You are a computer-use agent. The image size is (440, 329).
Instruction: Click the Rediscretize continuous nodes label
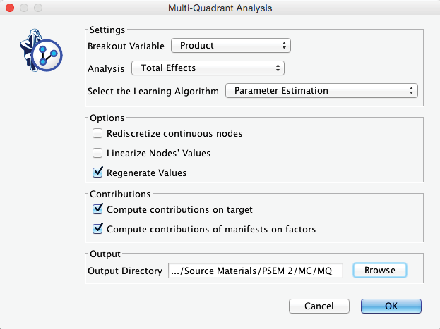pos(174,134)
